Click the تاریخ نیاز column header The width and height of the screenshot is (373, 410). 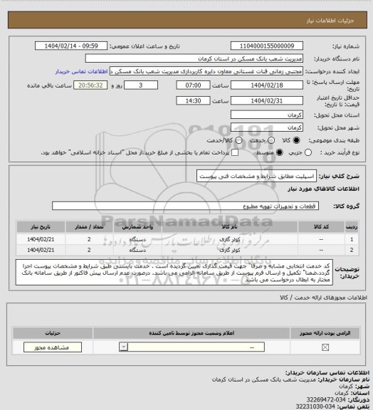(x=41, y=227)
